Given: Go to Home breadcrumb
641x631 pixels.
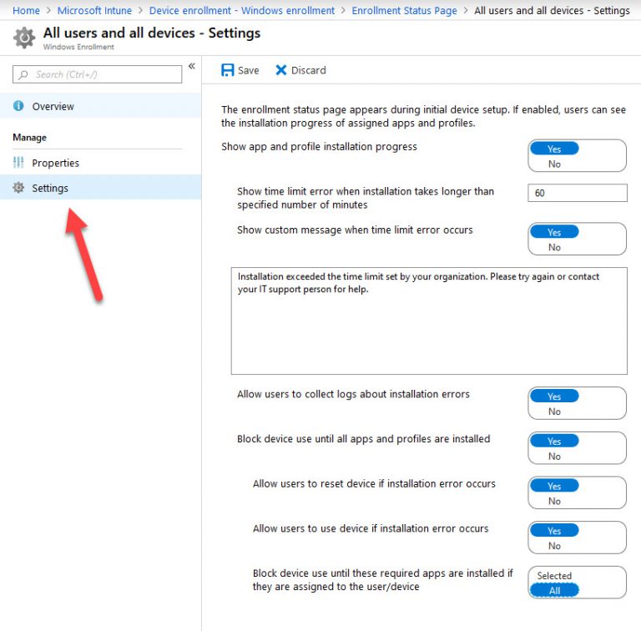Looking at the screenshot, I should tap(26, 11).
